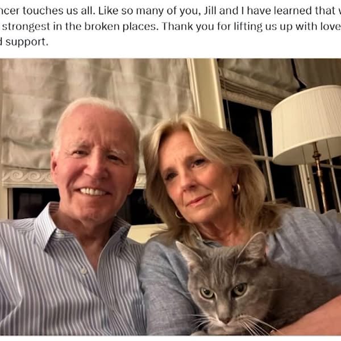Click the white pleated lampshade in the photo
This screenshot has width=341, height=341.
pyautogui.click(x=307, y=124)
